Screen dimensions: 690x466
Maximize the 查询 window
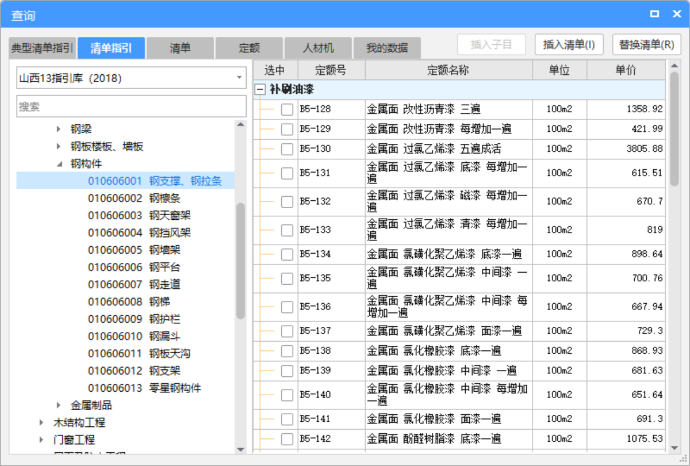(x=654, y=14)
